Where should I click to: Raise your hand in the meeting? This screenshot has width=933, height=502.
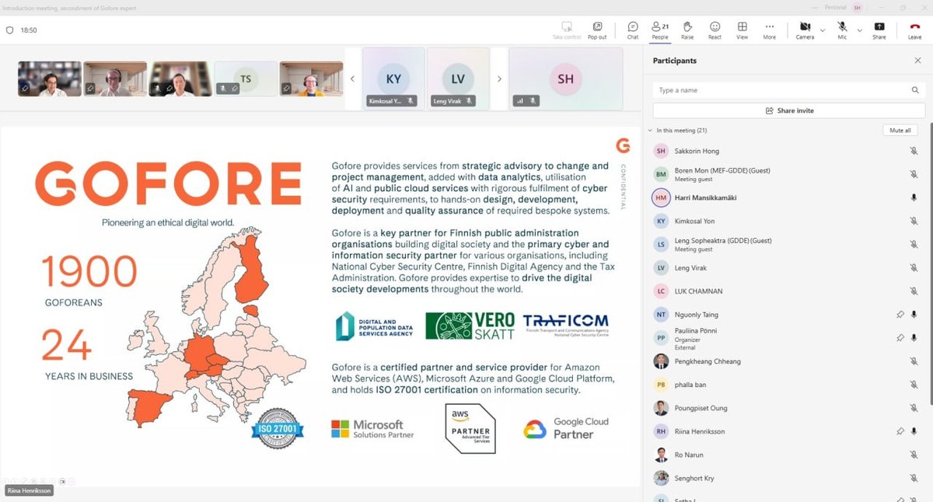click(x=687, y=30)
